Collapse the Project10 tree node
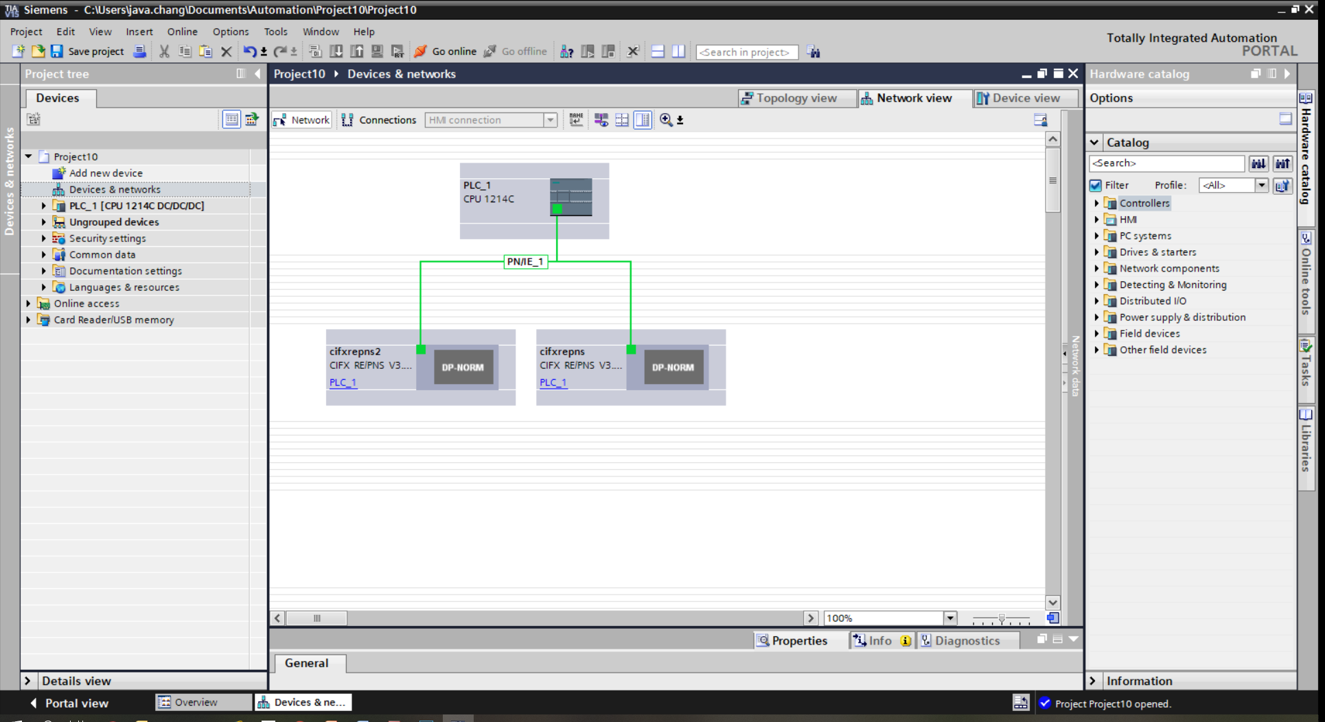Viewport: 1325px width, 722px height. pos(29,156)
